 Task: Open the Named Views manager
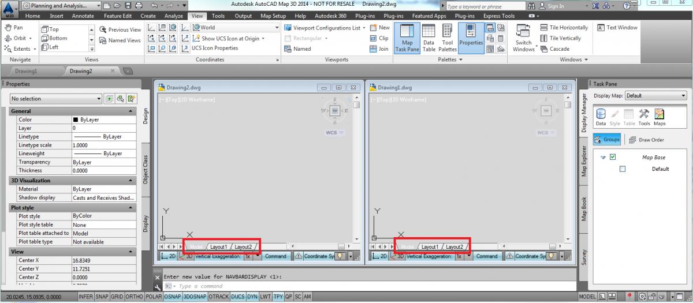pos(120,40)
